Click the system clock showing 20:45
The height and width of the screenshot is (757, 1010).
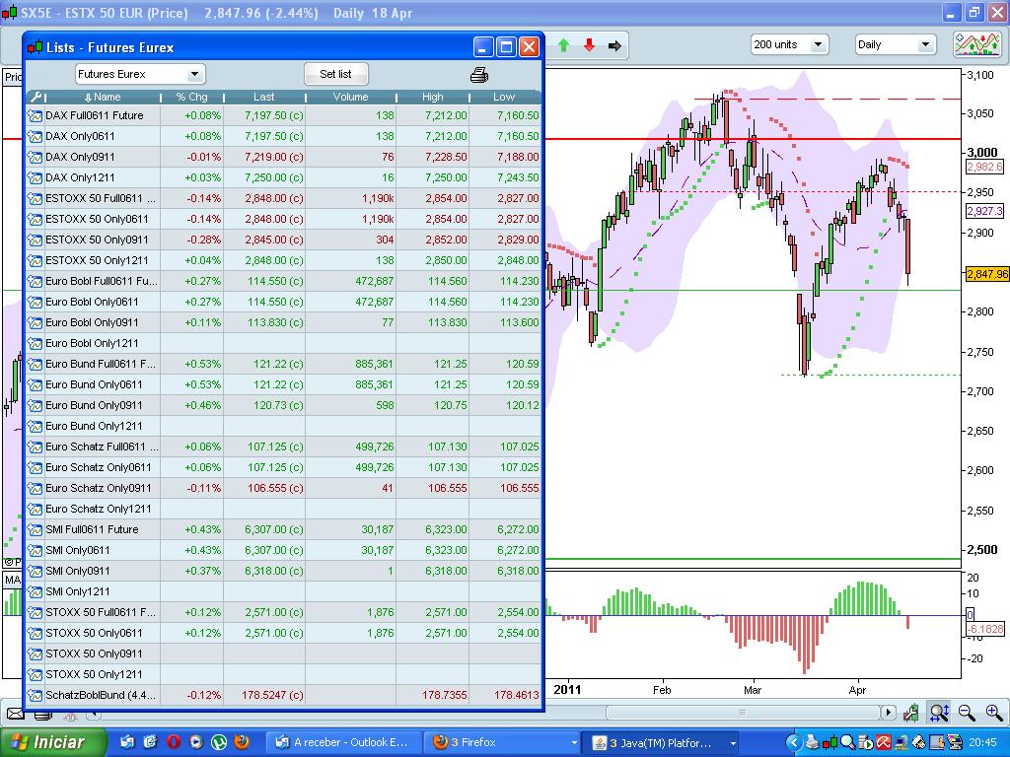(982, 743)
